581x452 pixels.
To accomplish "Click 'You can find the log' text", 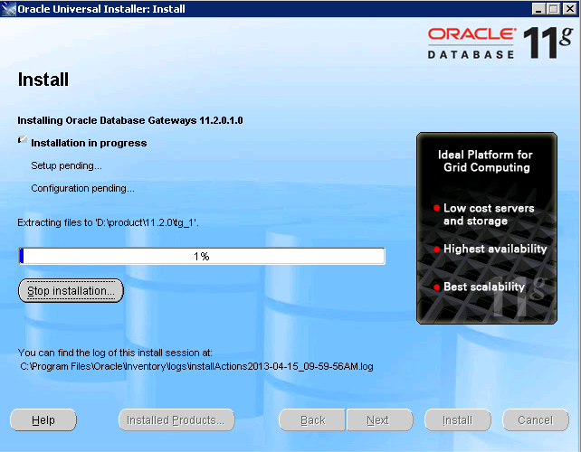I will pyautogui.click(x=115, y=353).
